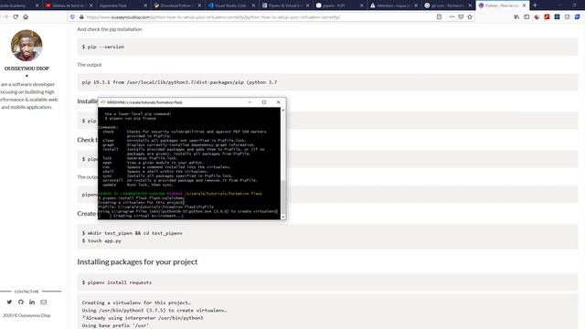Click the '$ pip --version' code block
This screenshot has width=585, height=329.
327,47
